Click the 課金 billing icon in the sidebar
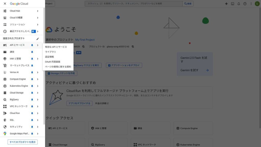The height and width of the screenshot is (147, 261). coord(5,52)
